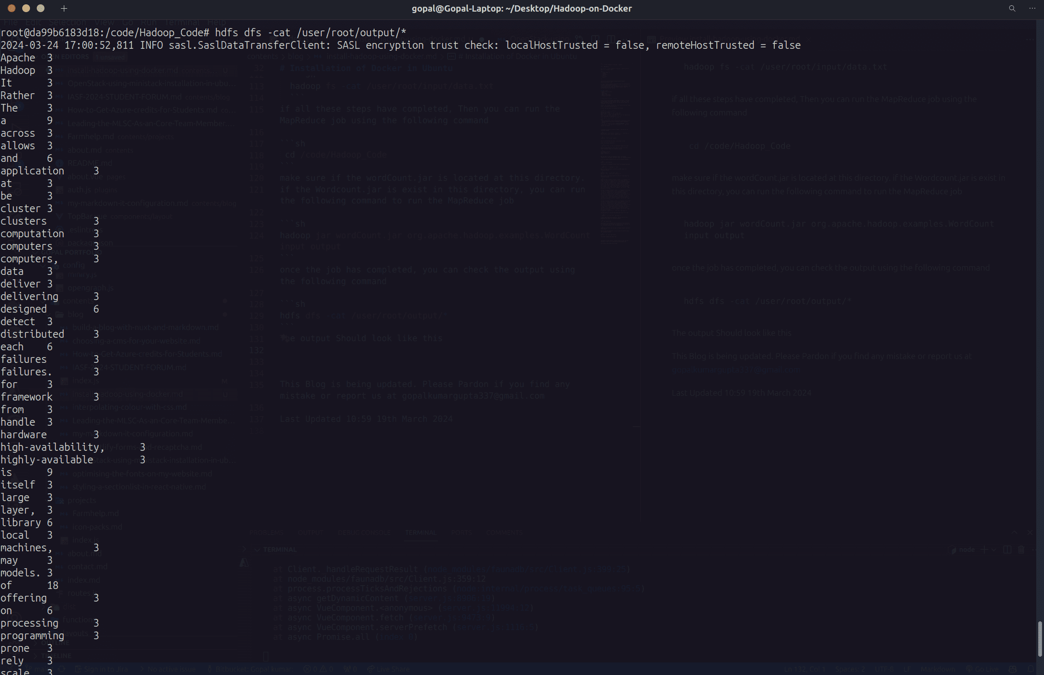Click output row 'designed 6'
This screenshot has width=1044, height=675.
click(50, 309)
